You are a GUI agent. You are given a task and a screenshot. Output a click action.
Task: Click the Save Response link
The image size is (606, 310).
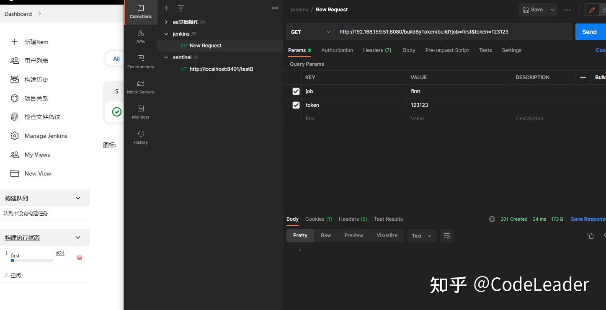(588, 219)
